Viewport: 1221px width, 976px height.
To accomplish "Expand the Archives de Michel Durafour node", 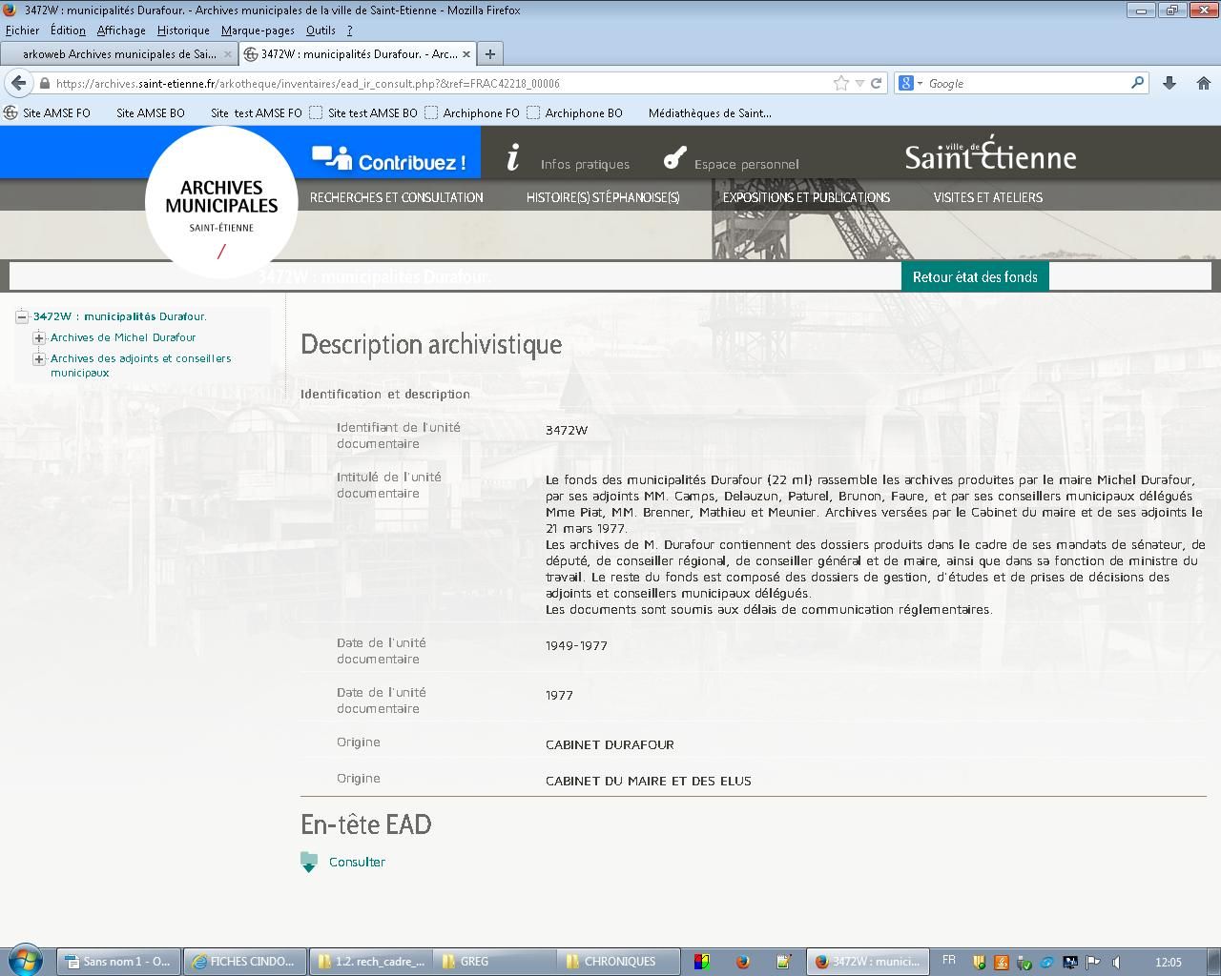I will [39, 337].
